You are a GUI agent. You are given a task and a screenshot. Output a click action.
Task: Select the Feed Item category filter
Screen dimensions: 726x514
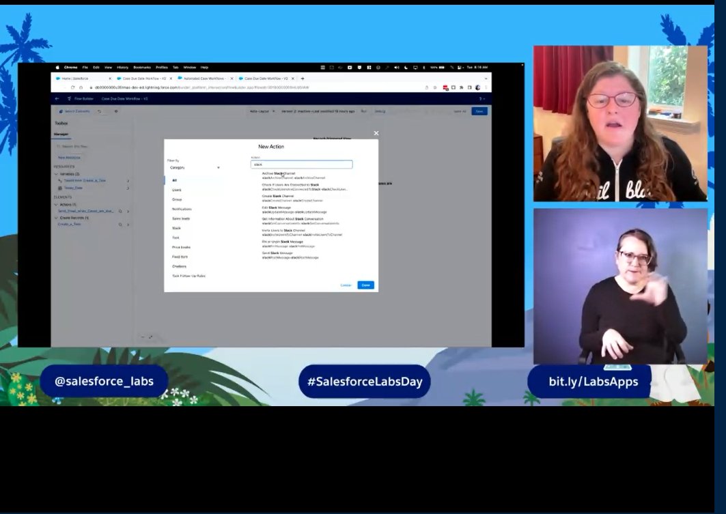180,257
